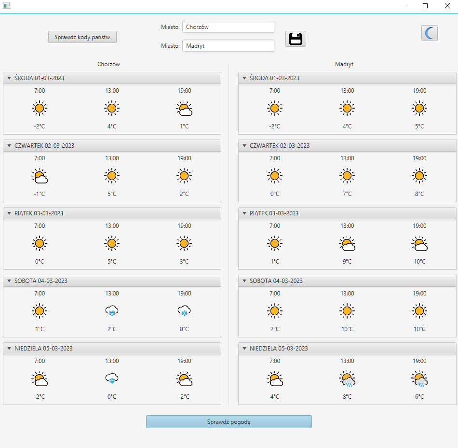Collapse Madryt CZWARTEK 02-03-2023 panel
The image size is (458, 448).
pyautogui.click(x=244, y=146)
